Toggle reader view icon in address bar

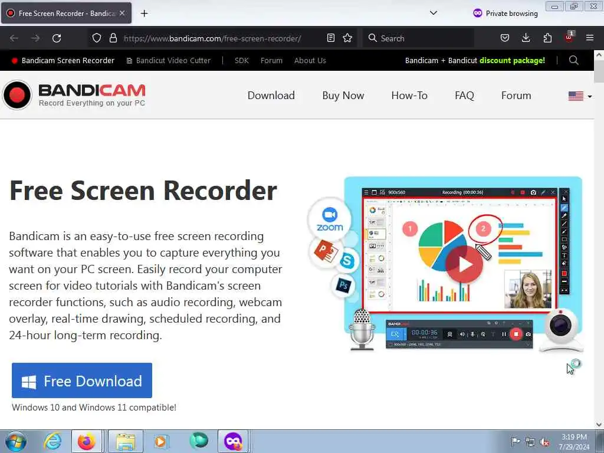tap(330, 38)
